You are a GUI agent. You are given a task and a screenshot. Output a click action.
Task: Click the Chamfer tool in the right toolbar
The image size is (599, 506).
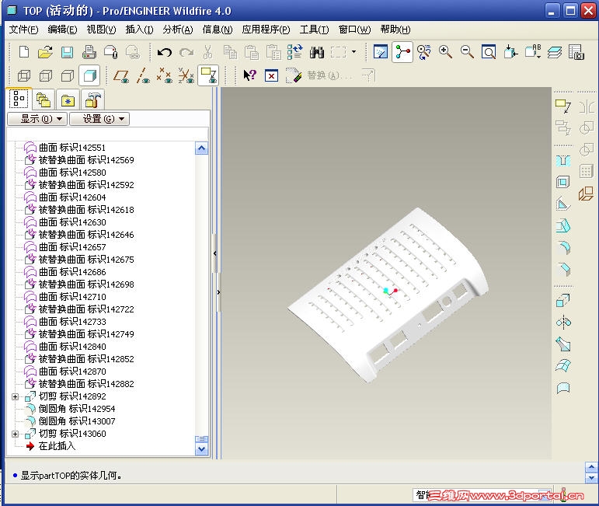(x=563, y=269)
